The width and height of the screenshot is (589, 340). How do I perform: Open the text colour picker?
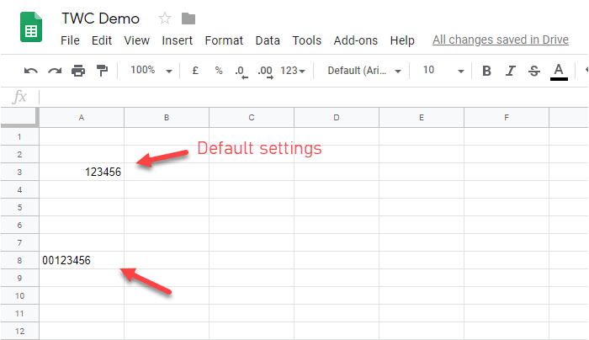click(559, 72)
